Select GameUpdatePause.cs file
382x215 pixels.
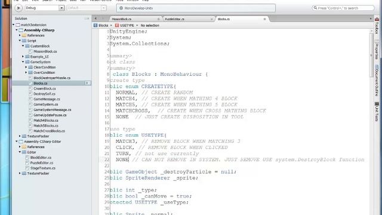[50, 115]
